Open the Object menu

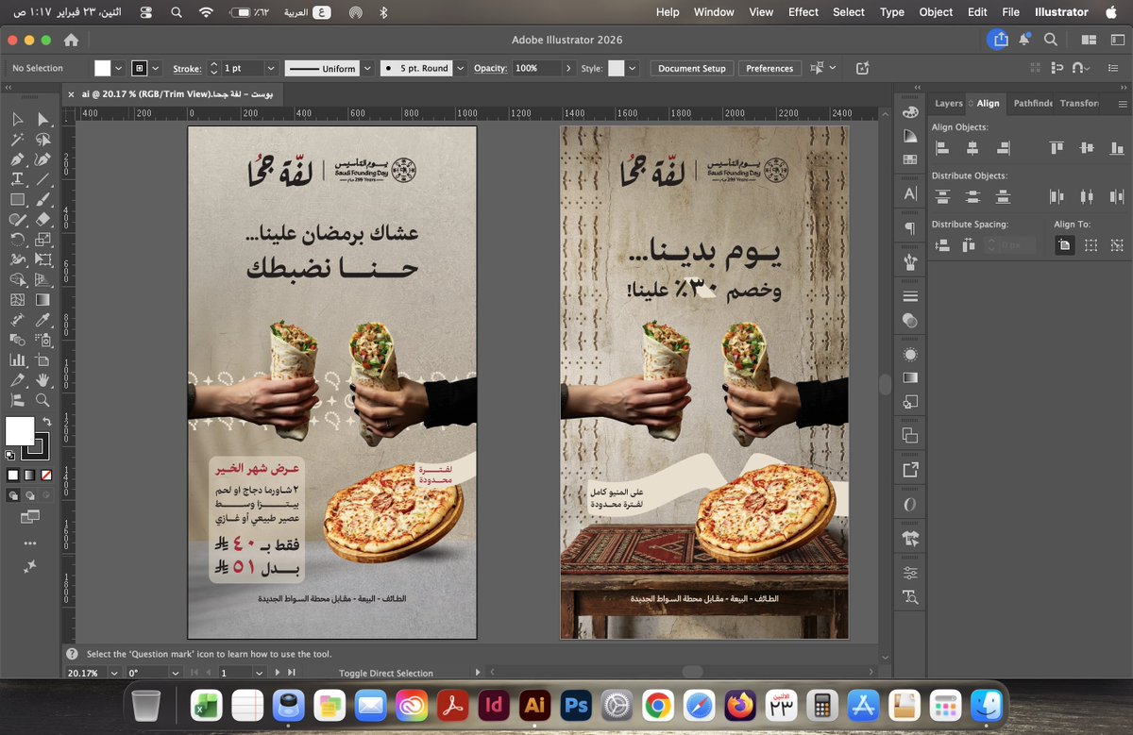point(936,12)
